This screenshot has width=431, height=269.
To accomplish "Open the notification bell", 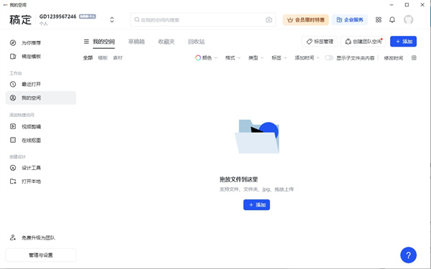I will coord(392,20).
